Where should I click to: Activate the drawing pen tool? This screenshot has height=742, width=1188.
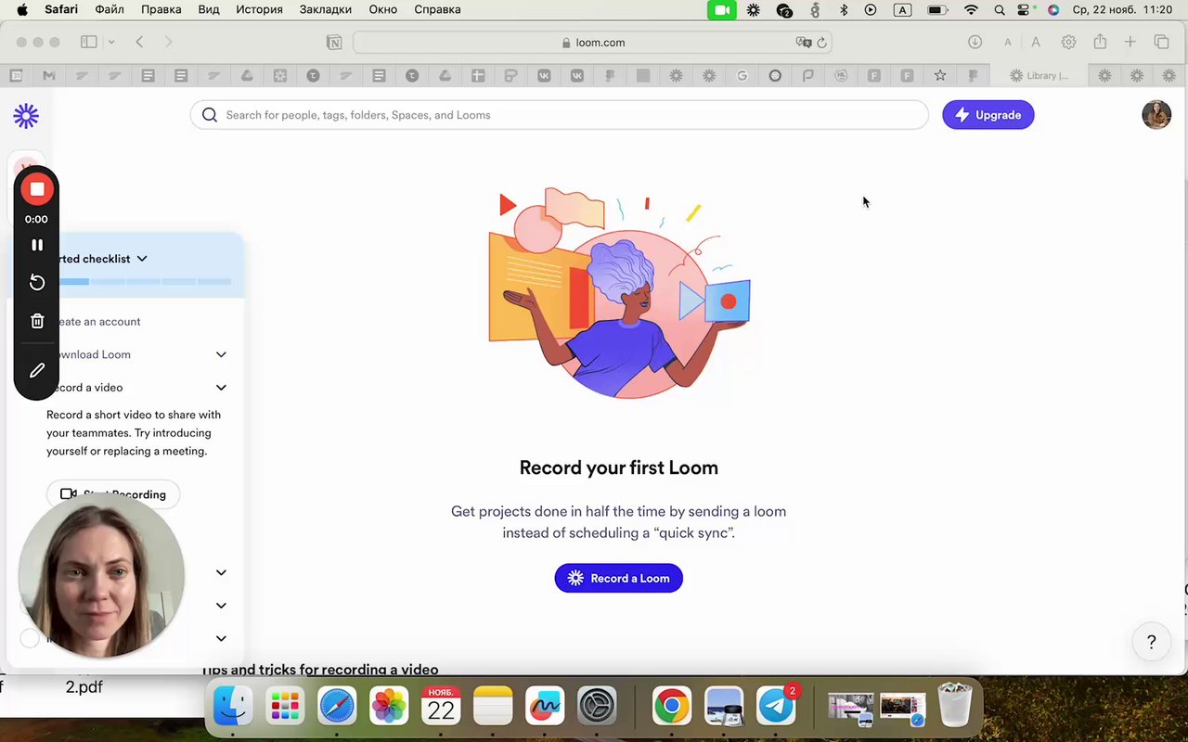[37, 370]
